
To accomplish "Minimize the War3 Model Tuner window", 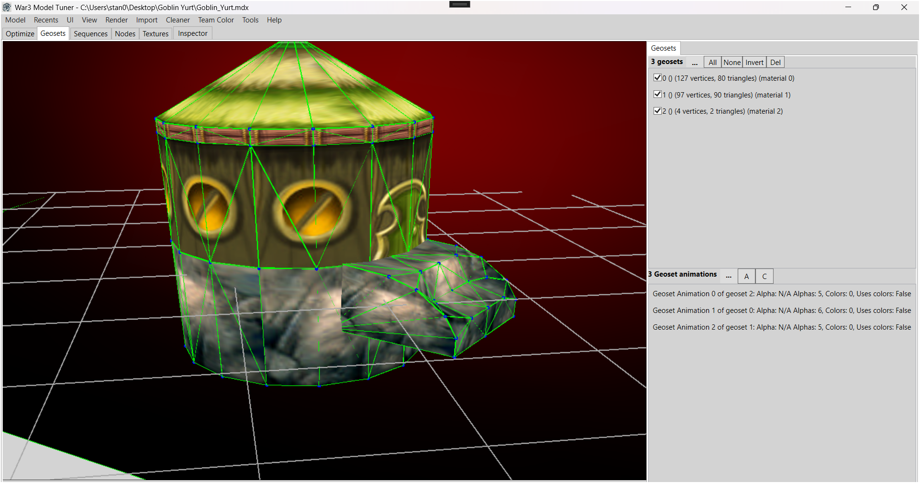I will click(x=848, y=7).
